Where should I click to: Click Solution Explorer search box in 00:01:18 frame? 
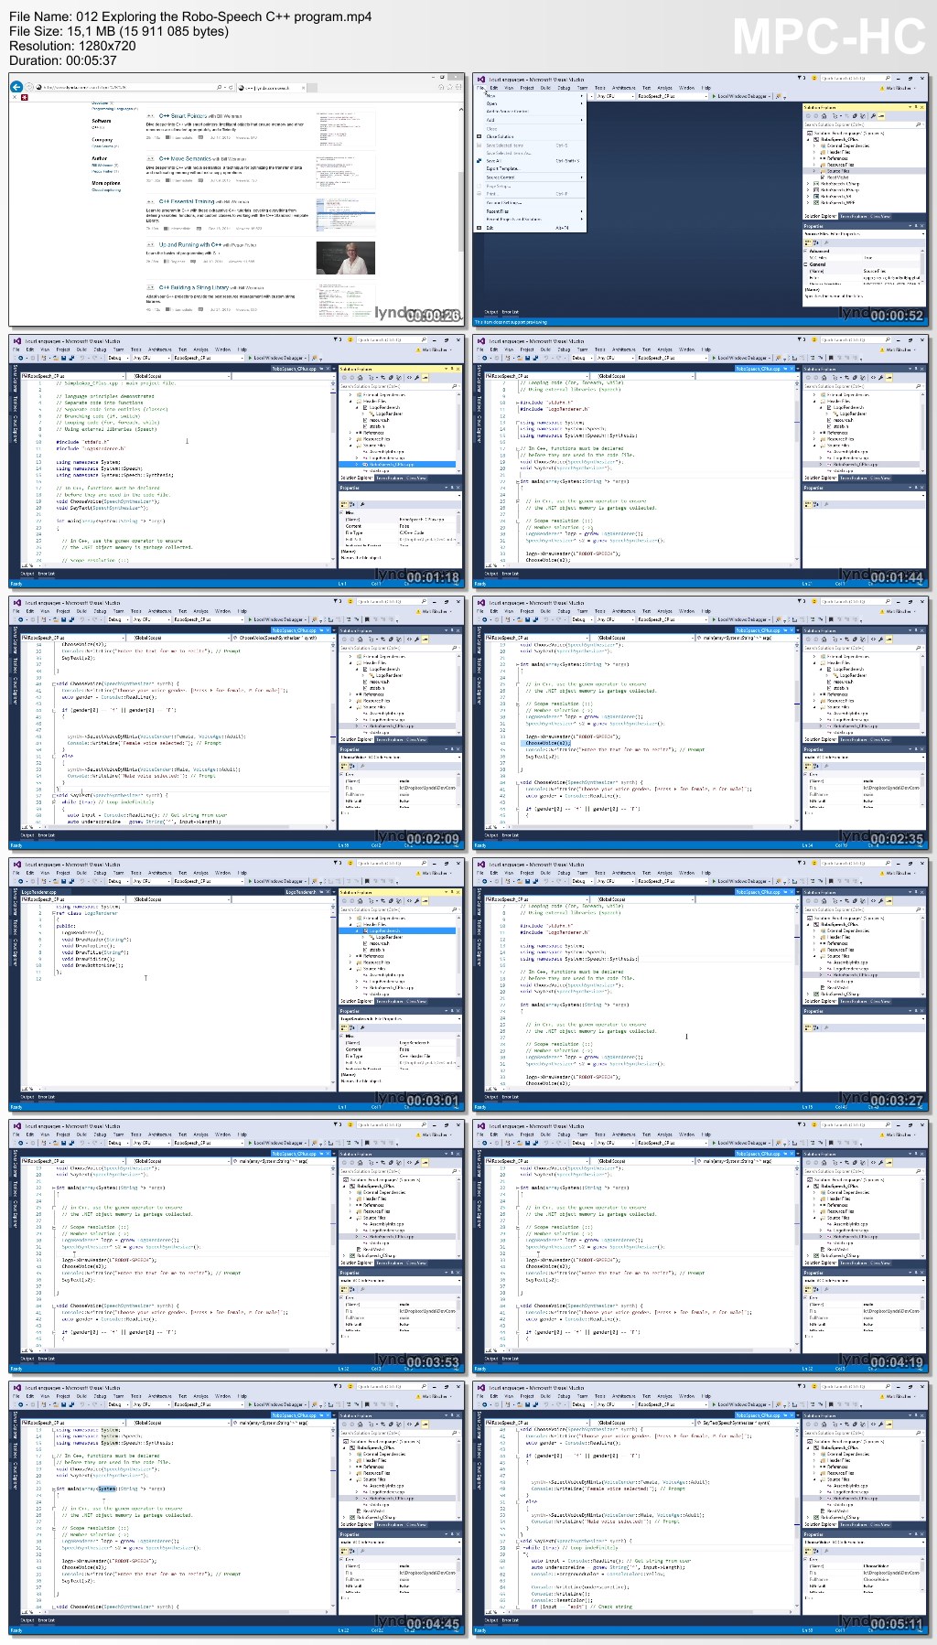(x=400, y=386)
